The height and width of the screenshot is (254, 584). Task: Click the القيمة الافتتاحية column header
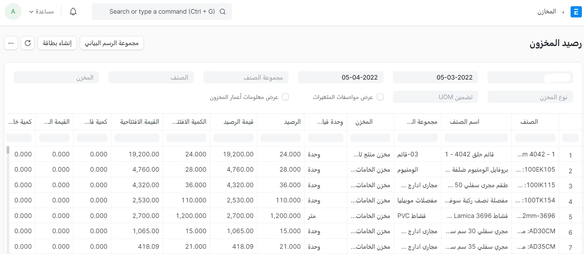pyautogui.click(x=137, y=122)
